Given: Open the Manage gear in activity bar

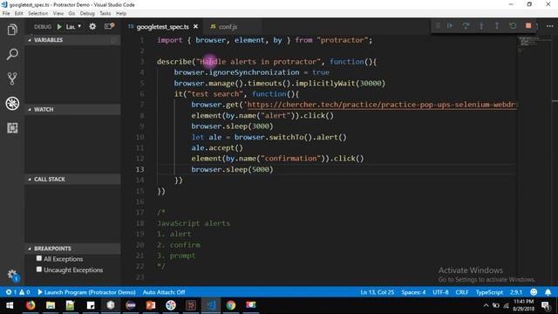Looking at the screenshot, I should pos(12,275).
